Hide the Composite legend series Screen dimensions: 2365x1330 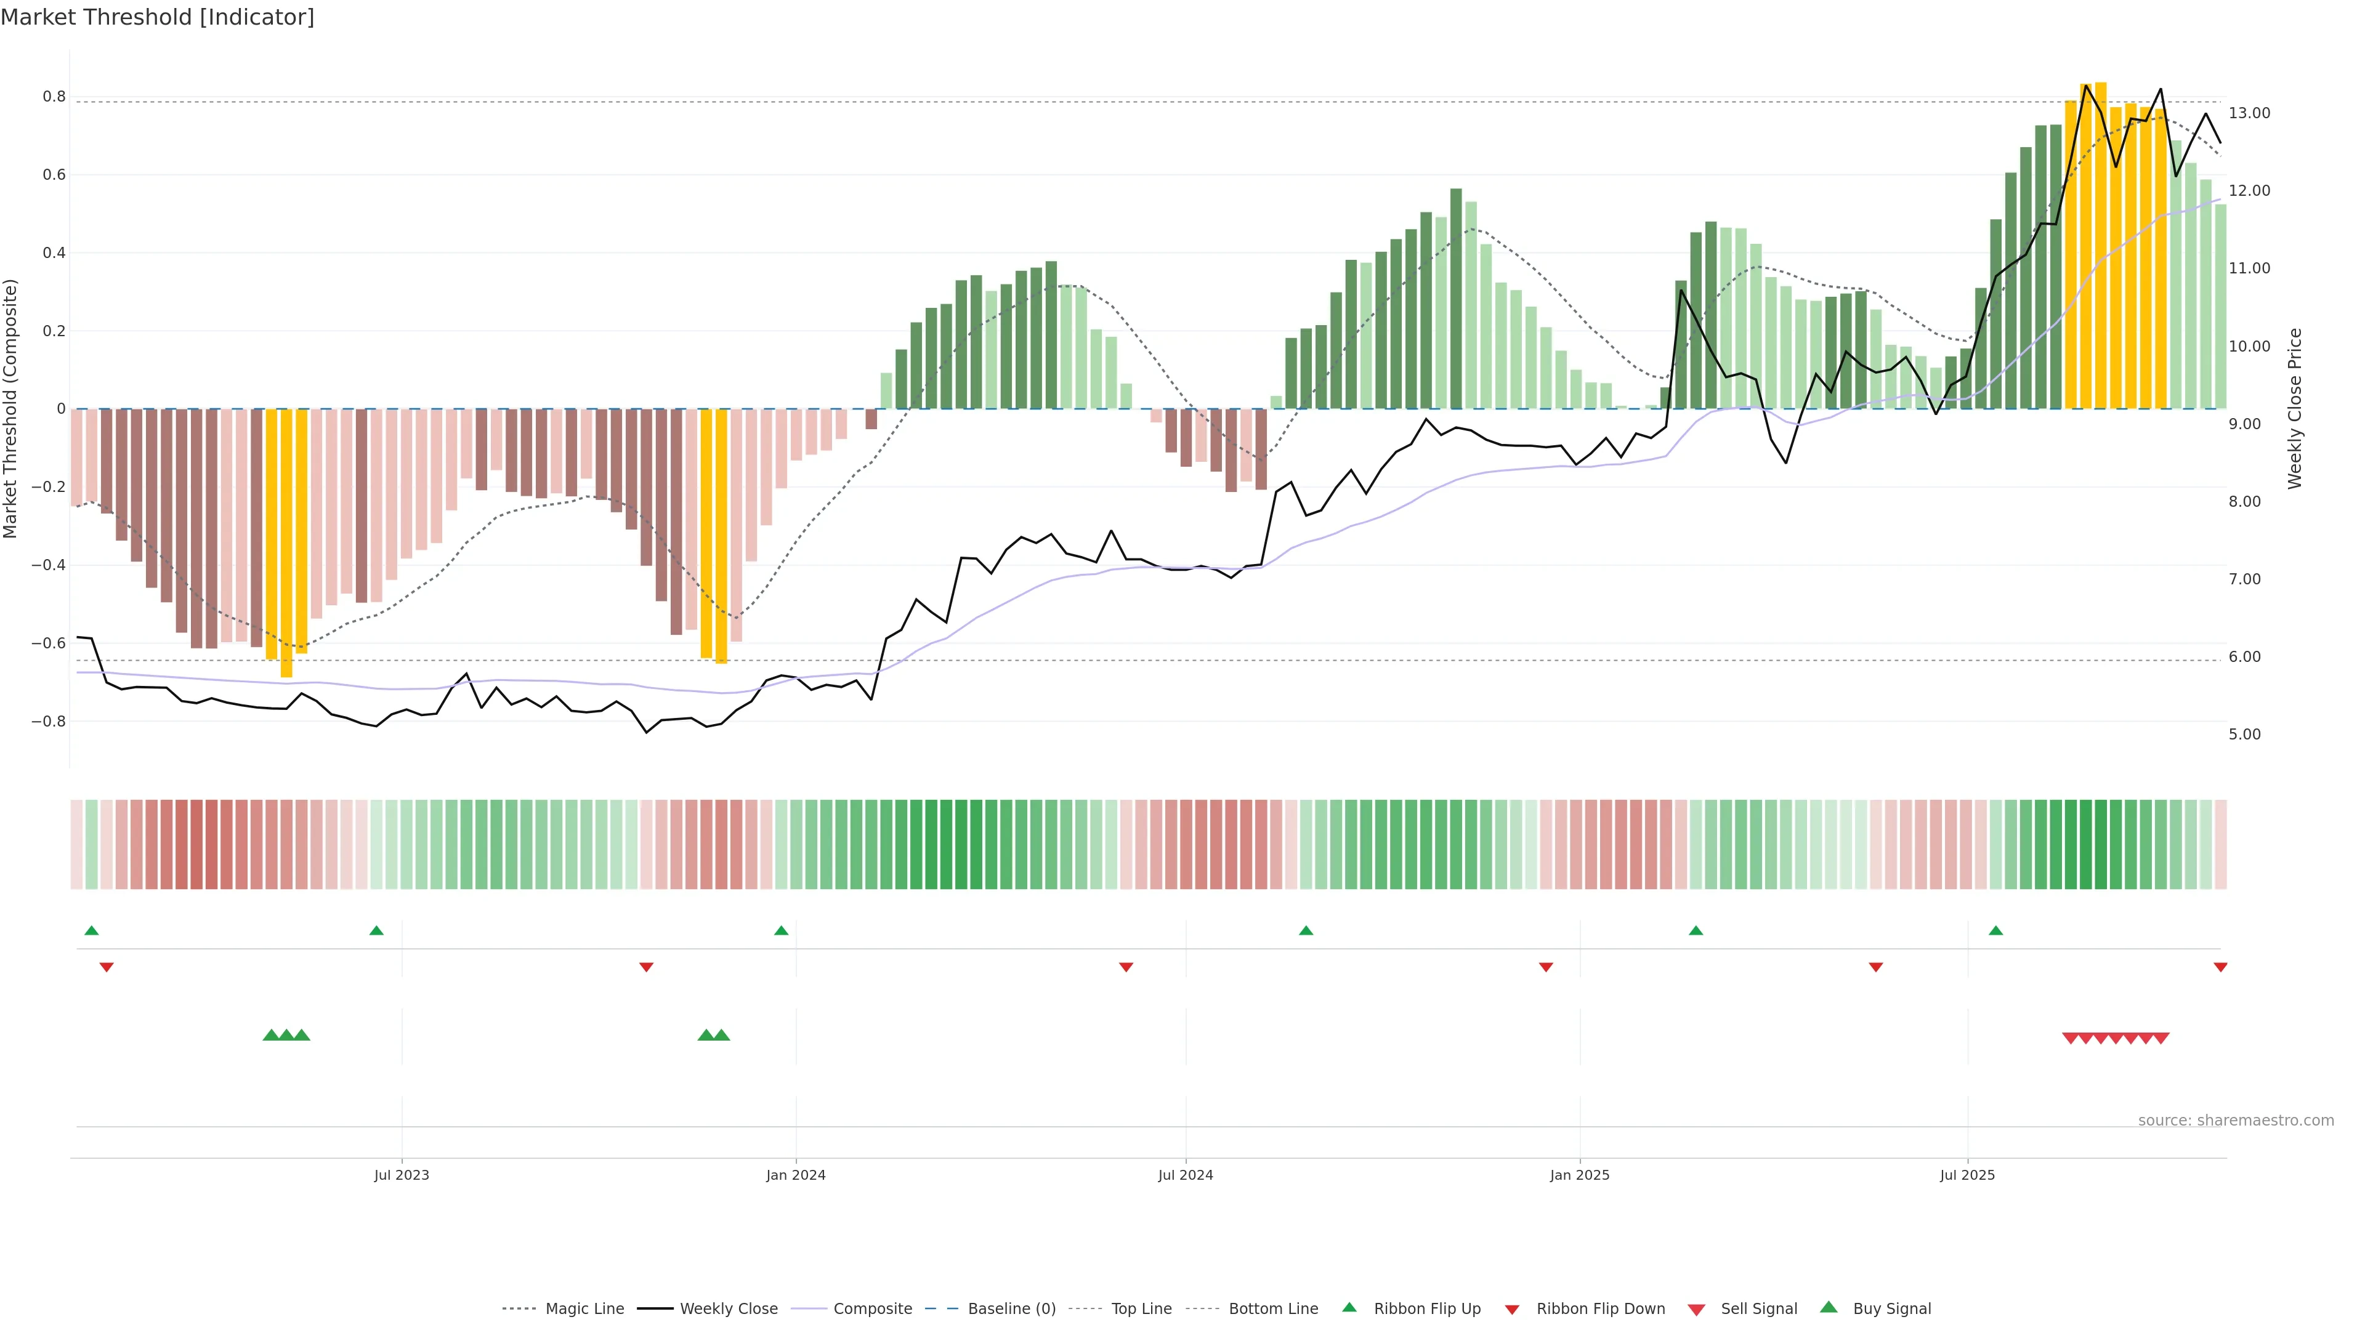coord(872,1309)
